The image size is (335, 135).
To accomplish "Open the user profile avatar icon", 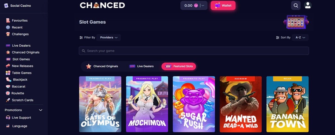I will point(308,5).
